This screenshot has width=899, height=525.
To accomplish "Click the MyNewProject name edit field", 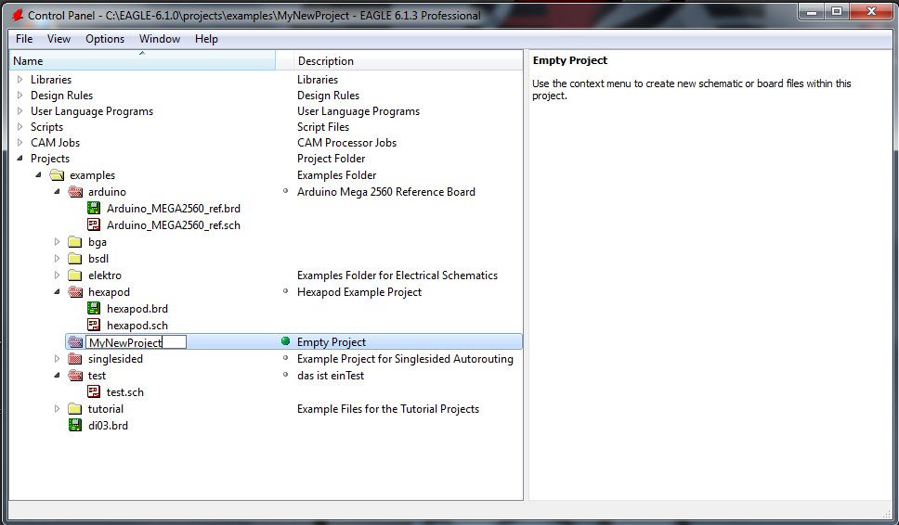I will point(136,342).
